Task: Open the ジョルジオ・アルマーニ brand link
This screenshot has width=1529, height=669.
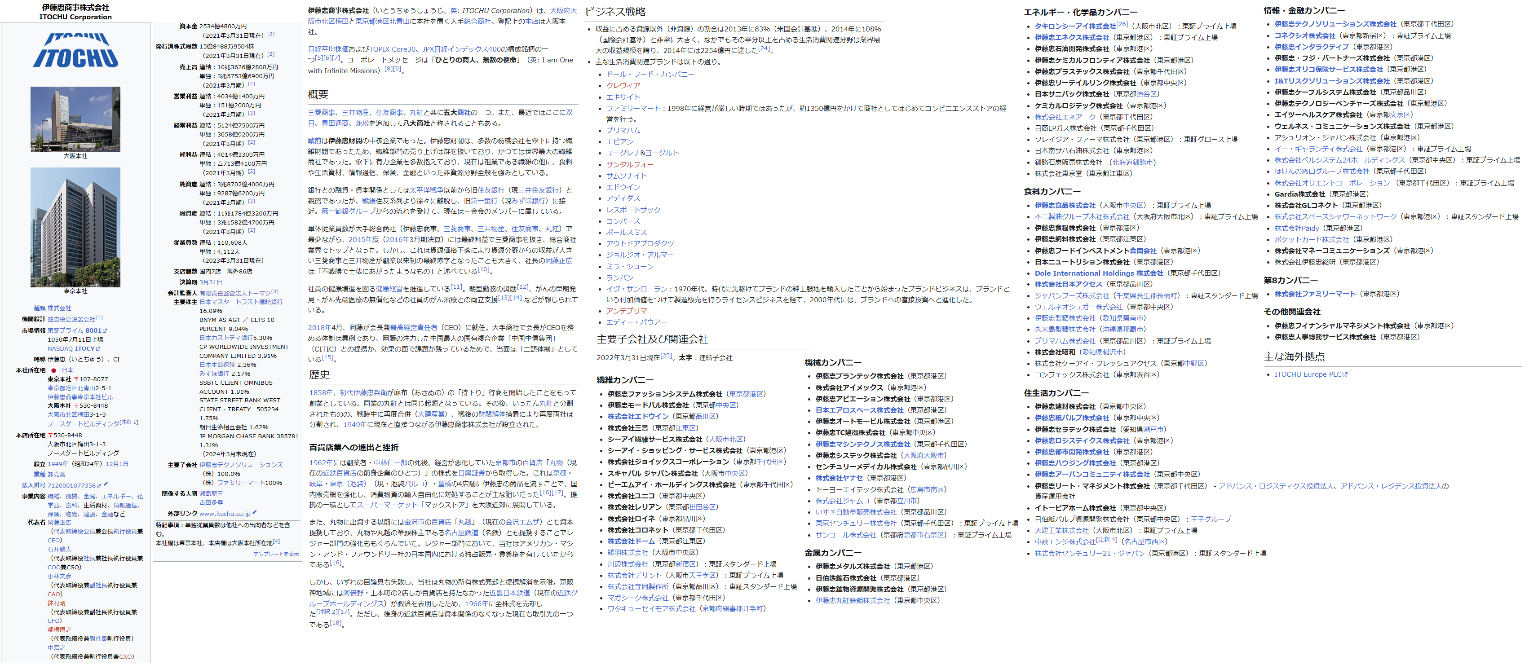Action: [x=643, y=255]
